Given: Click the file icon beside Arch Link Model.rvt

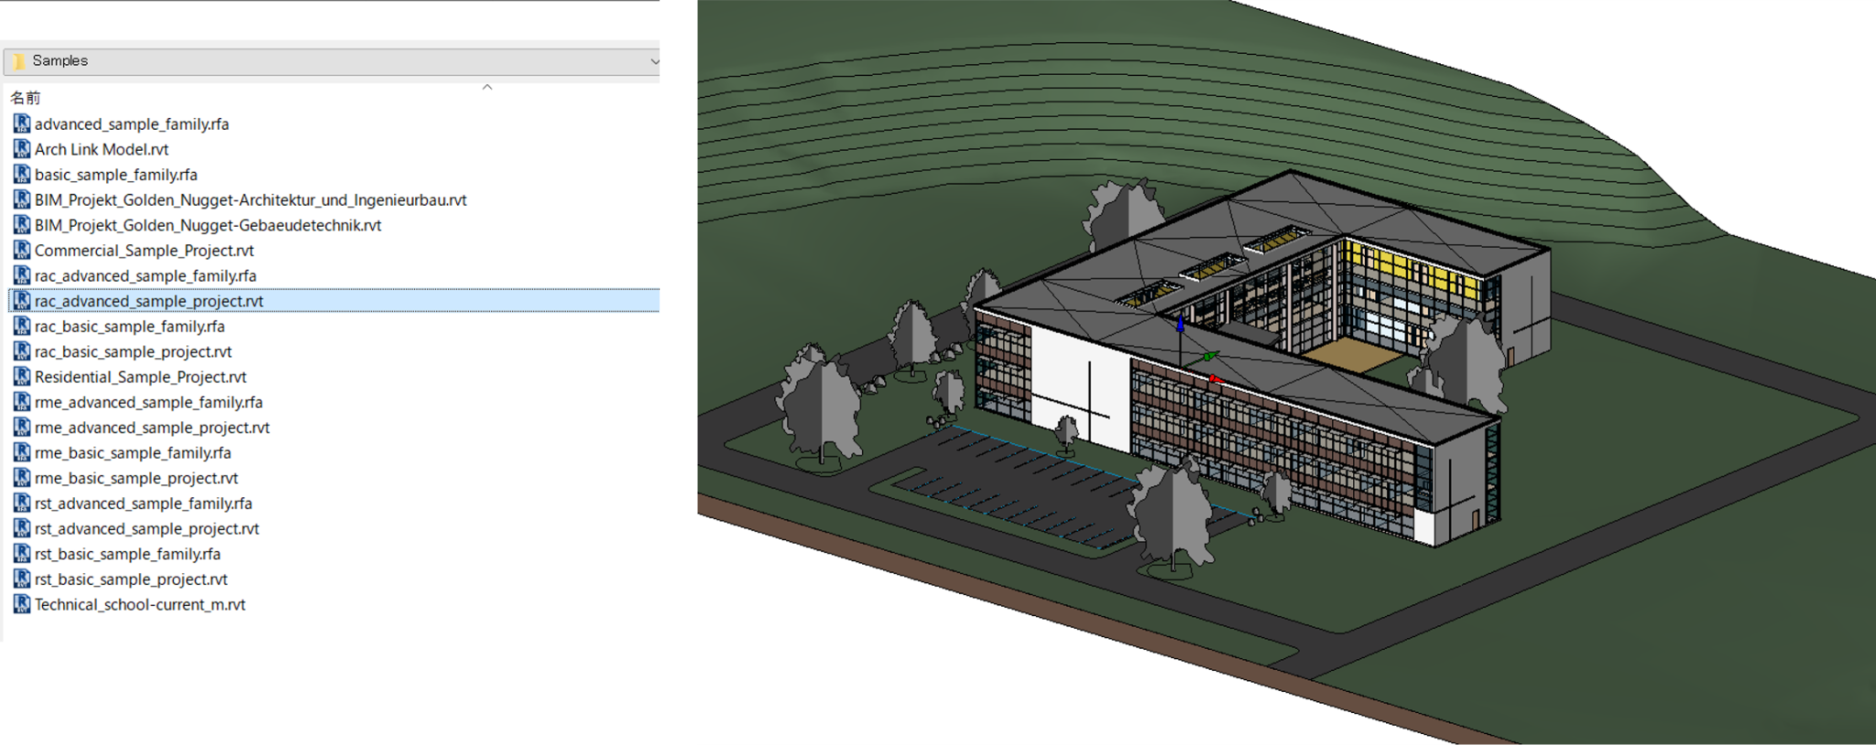Looking at the screenshot, I should point(22,149).
